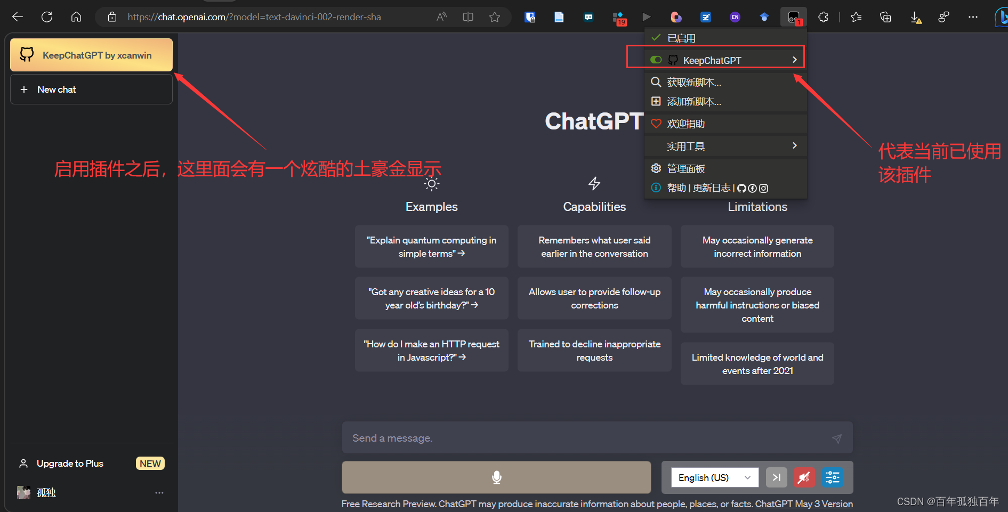Open the Bing chat sidebar icon
Viewport: 1008px width, 512px height.
(x=1002, y=17)
